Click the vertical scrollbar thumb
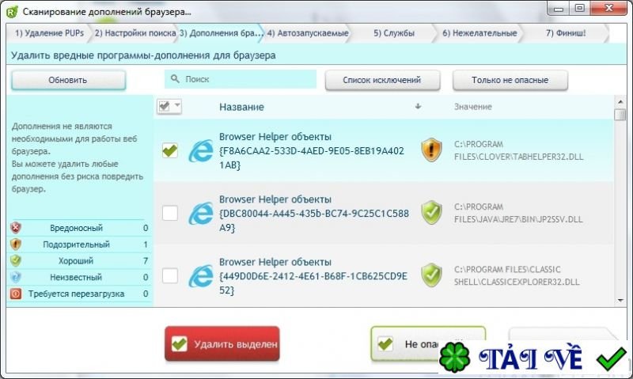The width and height of the screenshot is (633, 379). coord(620,114)
